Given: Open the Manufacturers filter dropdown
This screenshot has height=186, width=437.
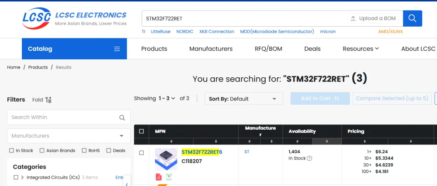Looking at the screenshot, I should coord(69,136).
